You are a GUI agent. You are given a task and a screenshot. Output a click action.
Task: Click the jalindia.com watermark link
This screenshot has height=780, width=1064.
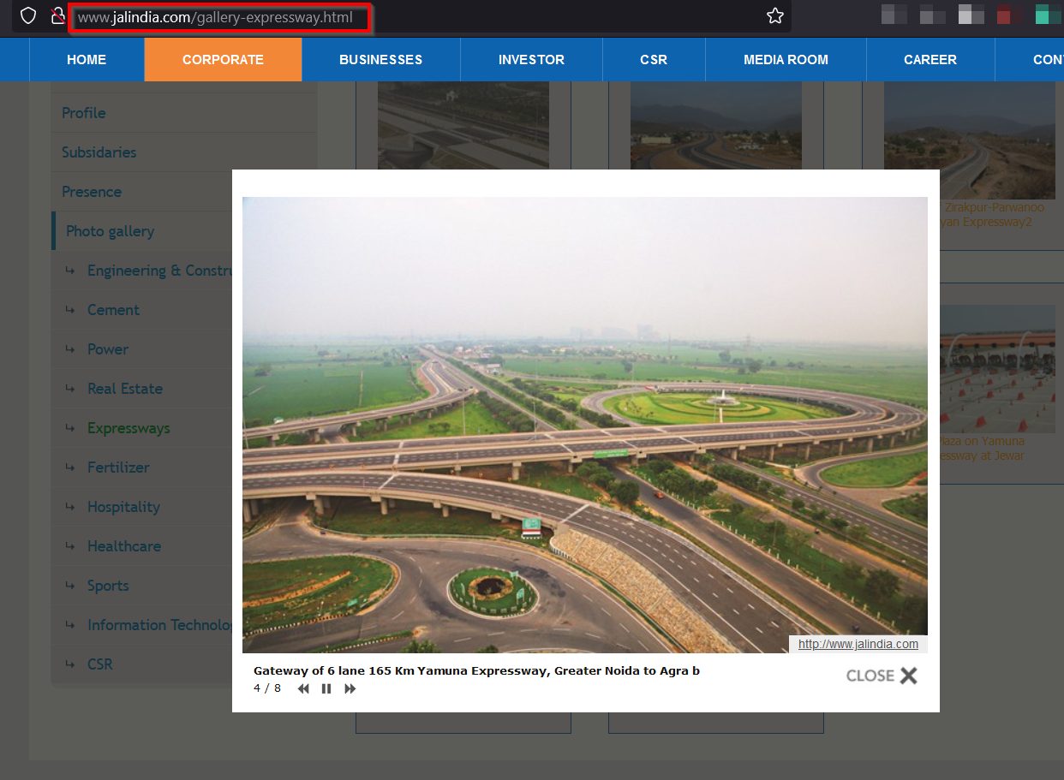point(858,644)
